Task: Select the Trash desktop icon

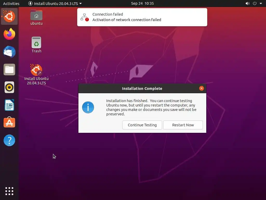Action: (x=36, y=45)
